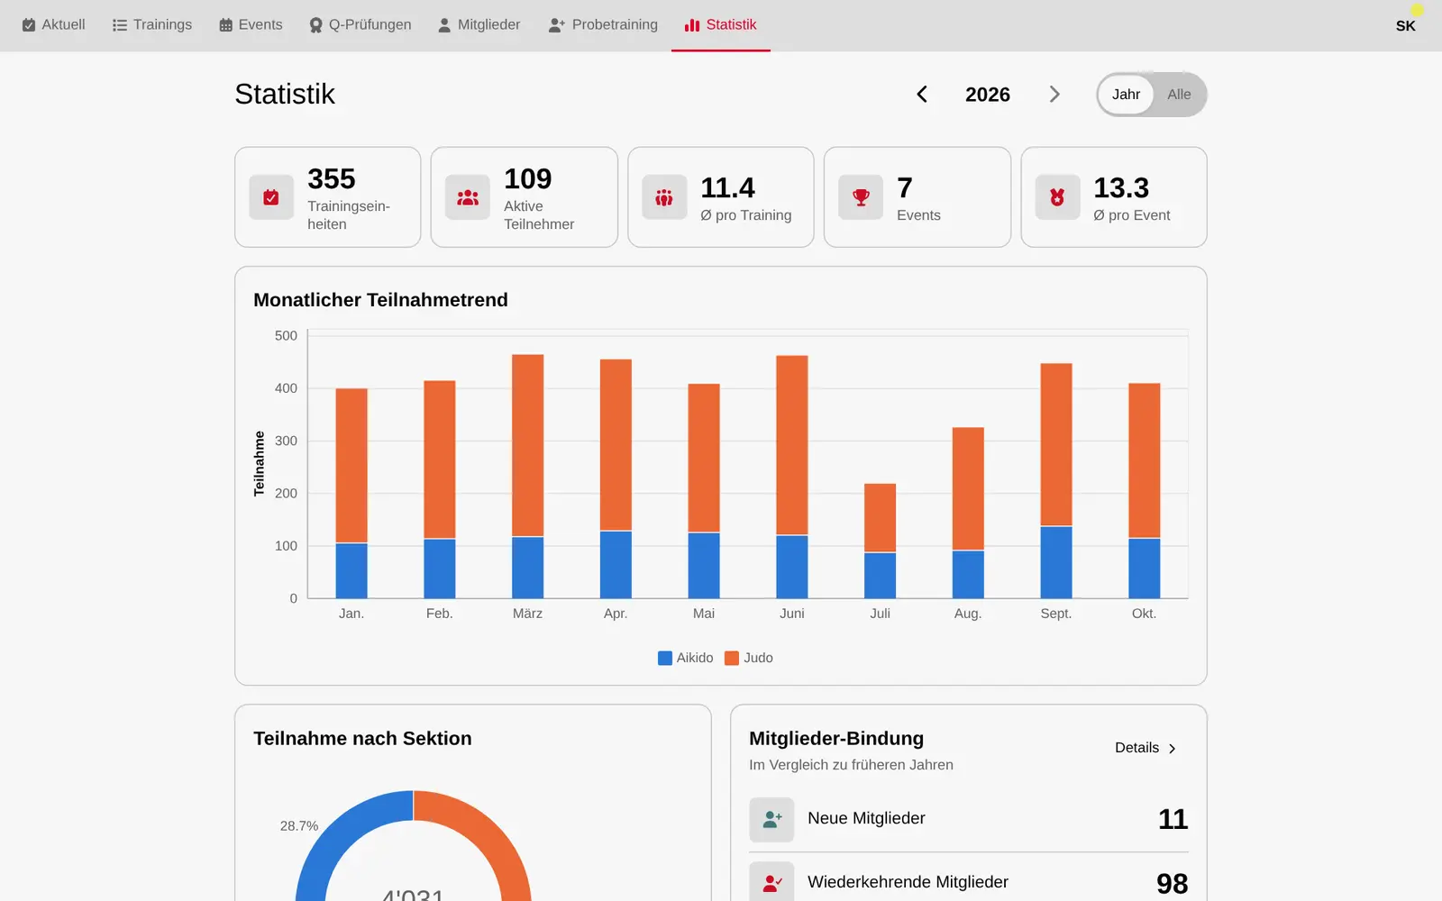Click the Details chevron arrow
1442x901 pixels.
coord(1172,749)
